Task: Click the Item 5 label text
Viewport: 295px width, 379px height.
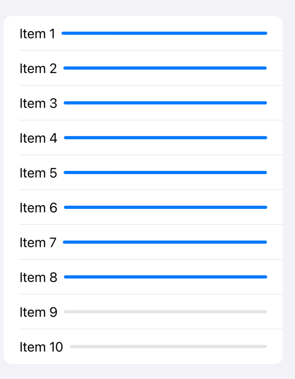Action: 38,173
